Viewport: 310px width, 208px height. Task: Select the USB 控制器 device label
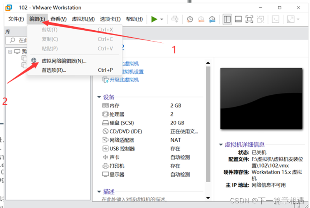tap(122, 149)
